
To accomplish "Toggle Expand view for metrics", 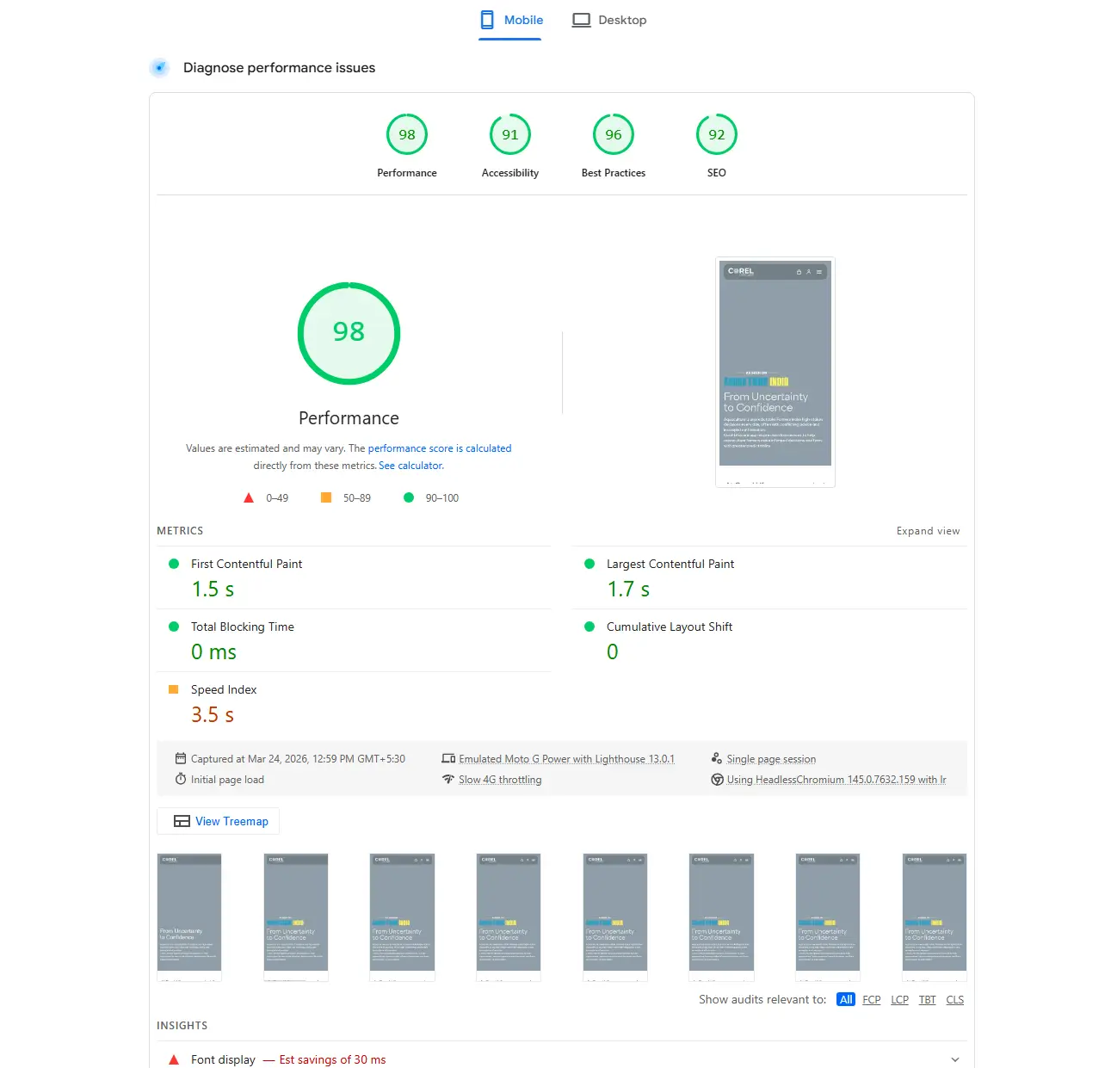I will pos(928,531).
